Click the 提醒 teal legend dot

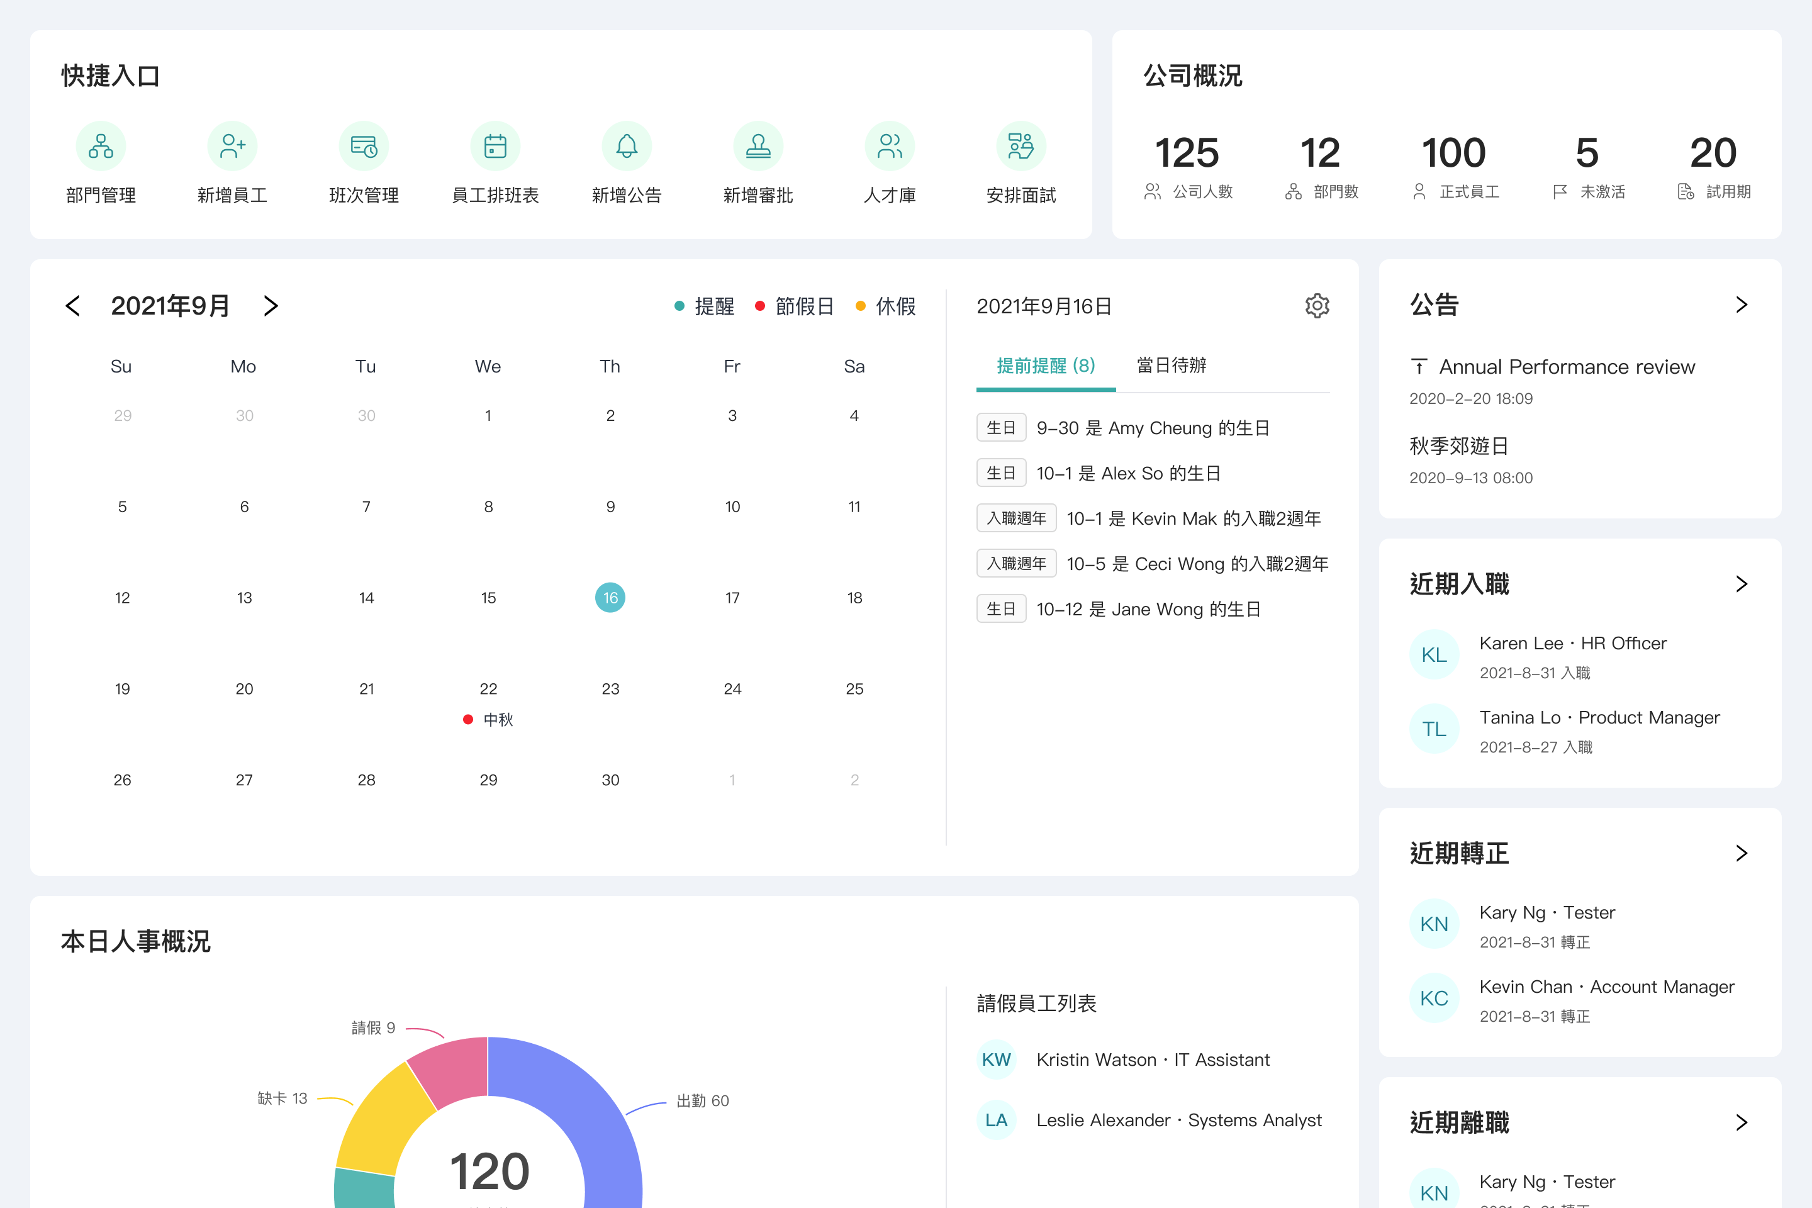pos(679,306)
